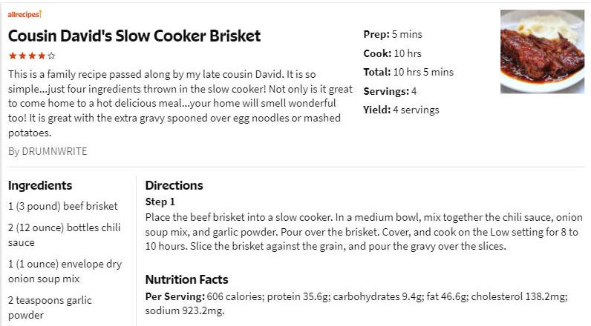Click the Per Serving nutrition text
Screen dimensions: 591x326
pos(356,304)
